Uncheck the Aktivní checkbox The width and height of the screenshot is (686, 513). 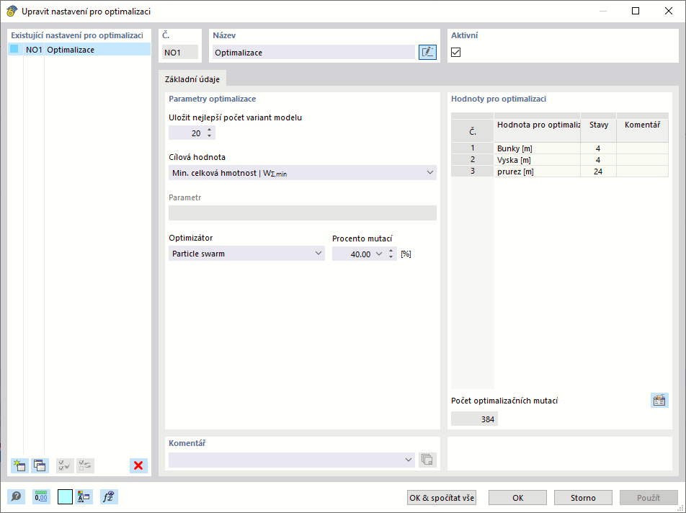456,52
